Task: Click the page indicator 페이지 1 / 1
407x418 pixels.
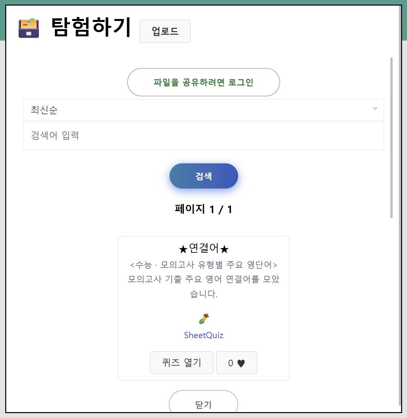Action: 203,209
